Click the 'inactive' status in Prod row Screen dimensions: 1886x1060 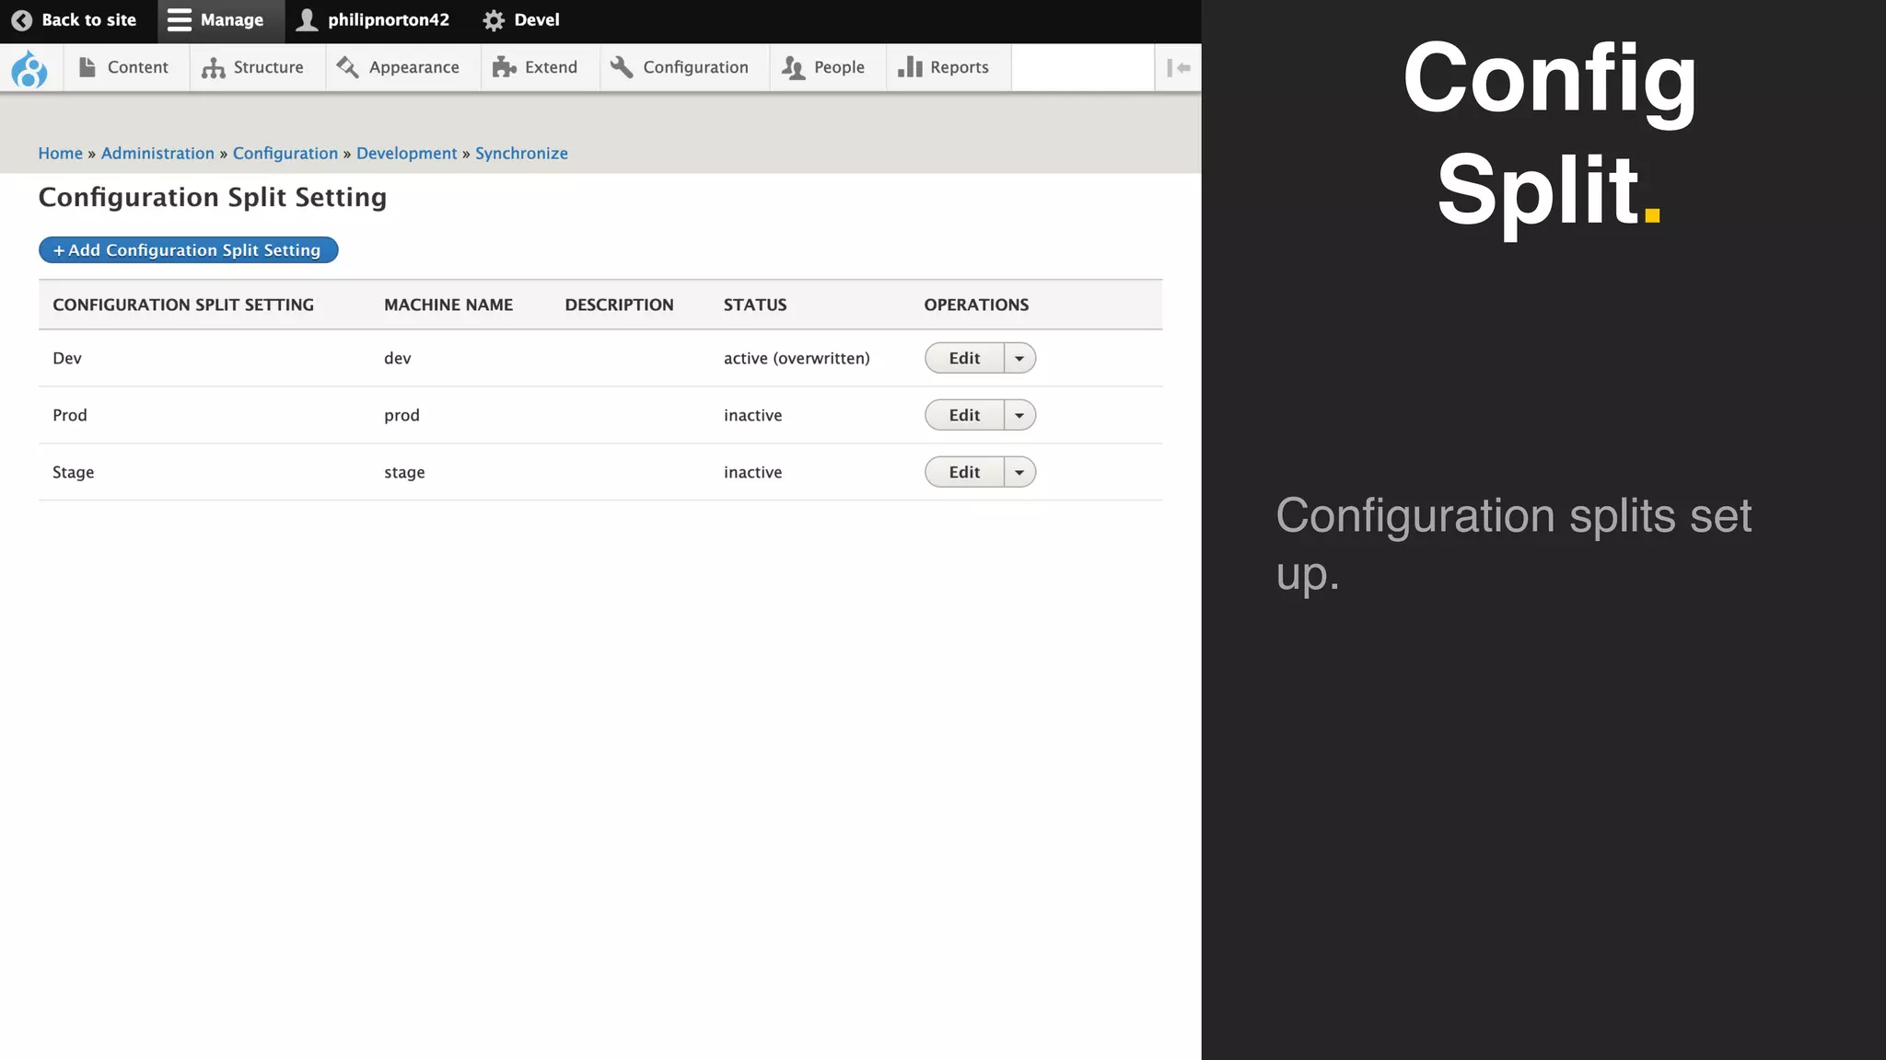pyautogui.click(x=752, y=415)
